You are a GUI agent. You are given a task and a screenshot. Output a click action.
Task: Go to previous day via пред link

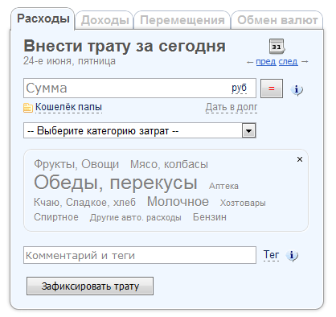click(x=266, y=62)
